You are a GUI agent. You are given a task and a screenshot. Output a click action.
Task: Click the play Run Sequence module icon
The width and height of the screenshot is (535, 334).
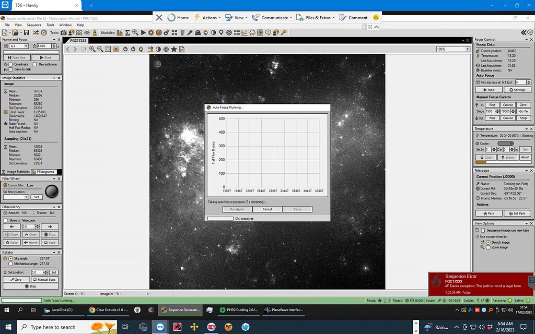tap(143, 33)
